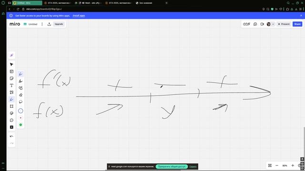Image resolution: width=305 pixels, height=171 pixels.
Task: Go to the miro home logo
Action: click(x=15, y=24)
